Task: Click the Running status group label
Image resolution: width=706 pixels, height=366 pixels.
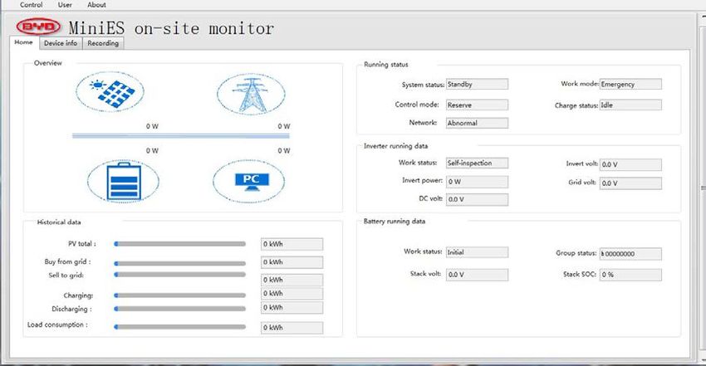Action: coord(386,64)
